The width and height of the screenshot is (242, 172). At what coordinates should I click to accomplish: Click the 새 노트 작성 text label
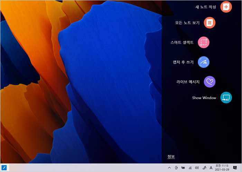(x=206, y=7)
